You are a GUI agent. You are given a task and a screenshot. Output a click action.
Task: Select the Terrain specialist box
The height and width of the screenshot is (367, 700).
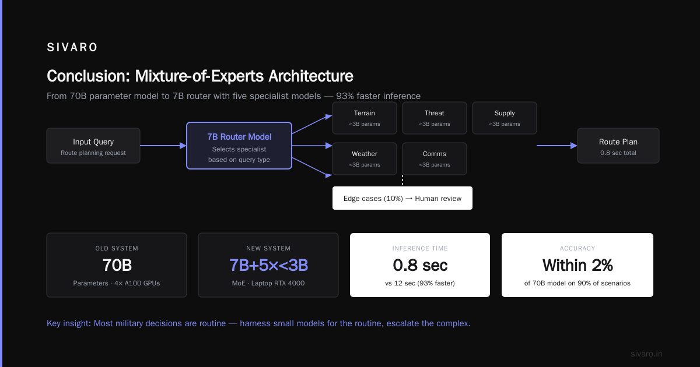click(x=365, y=118)
